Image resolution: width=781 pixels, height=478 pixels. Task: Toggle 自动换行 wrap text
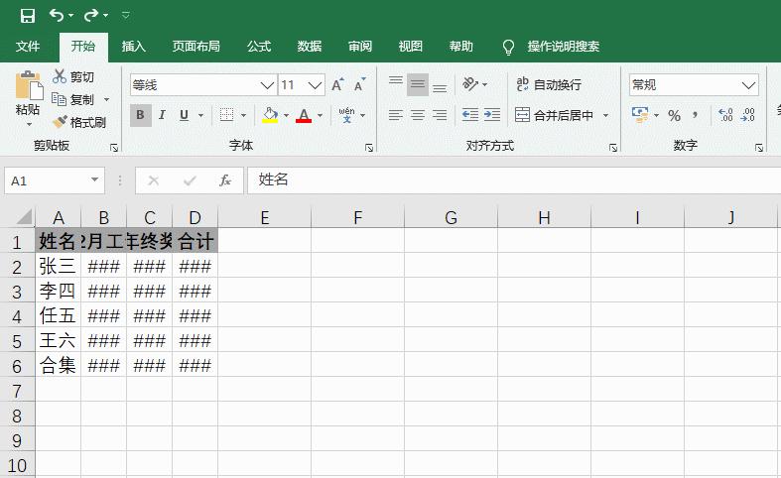pyautogui.click(x=549, y=84)
